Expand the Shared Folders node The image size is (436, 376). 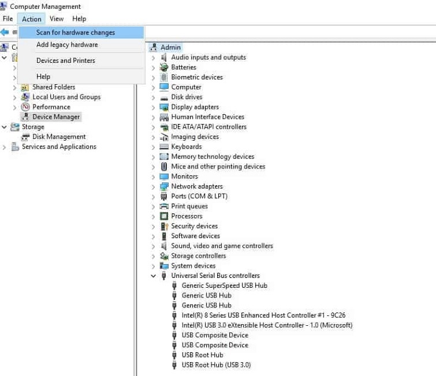(x=14, y=88)
